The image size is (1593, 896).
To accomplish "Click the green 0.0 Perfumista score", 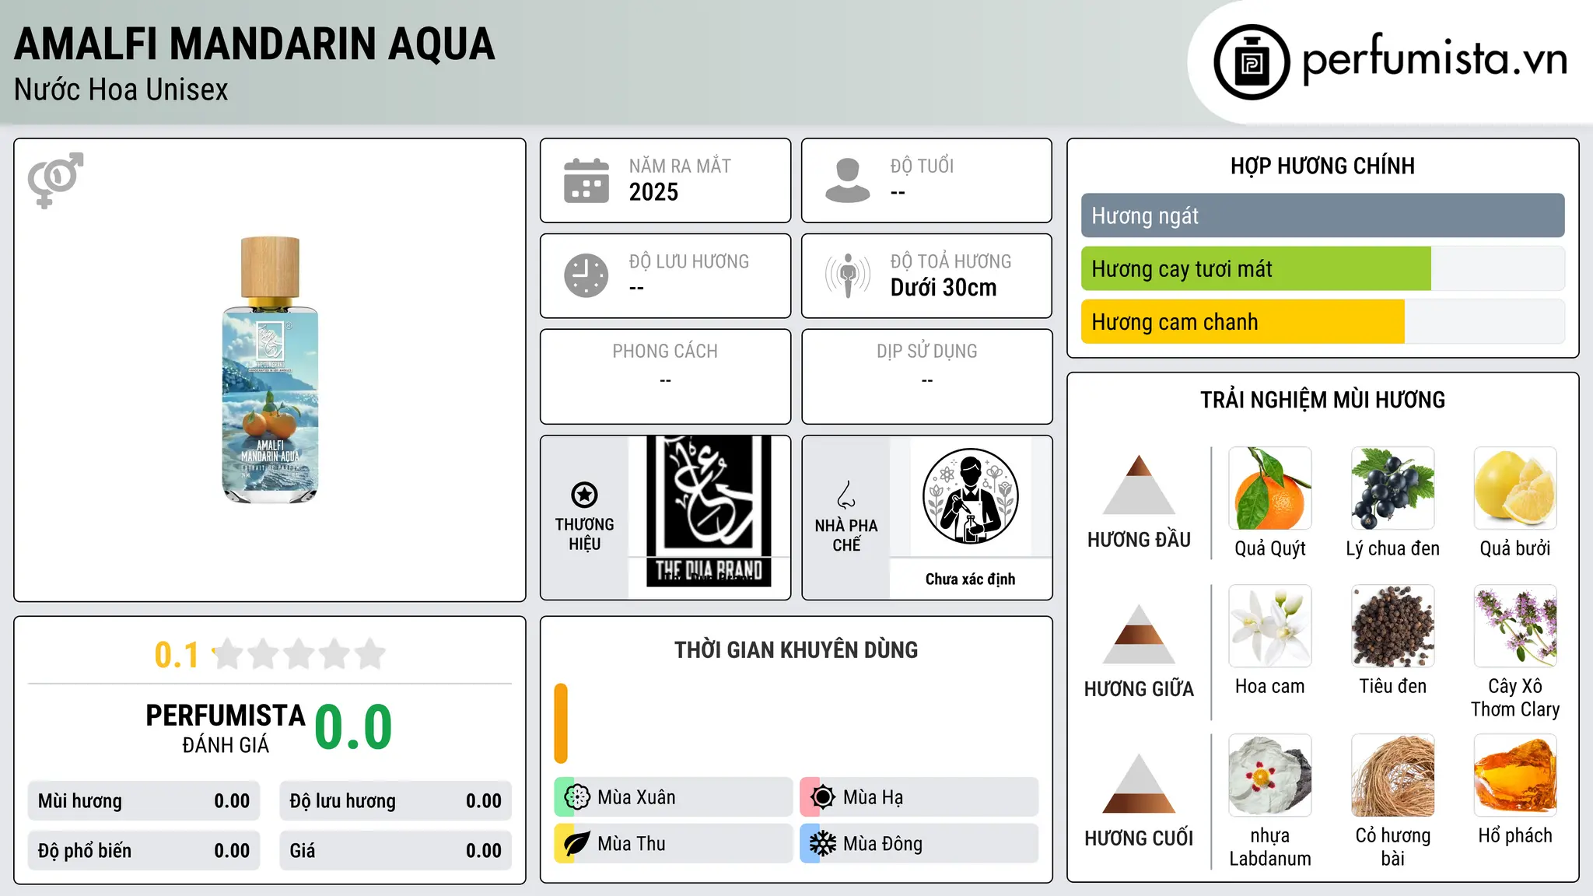I will click(x=354, y=727).
